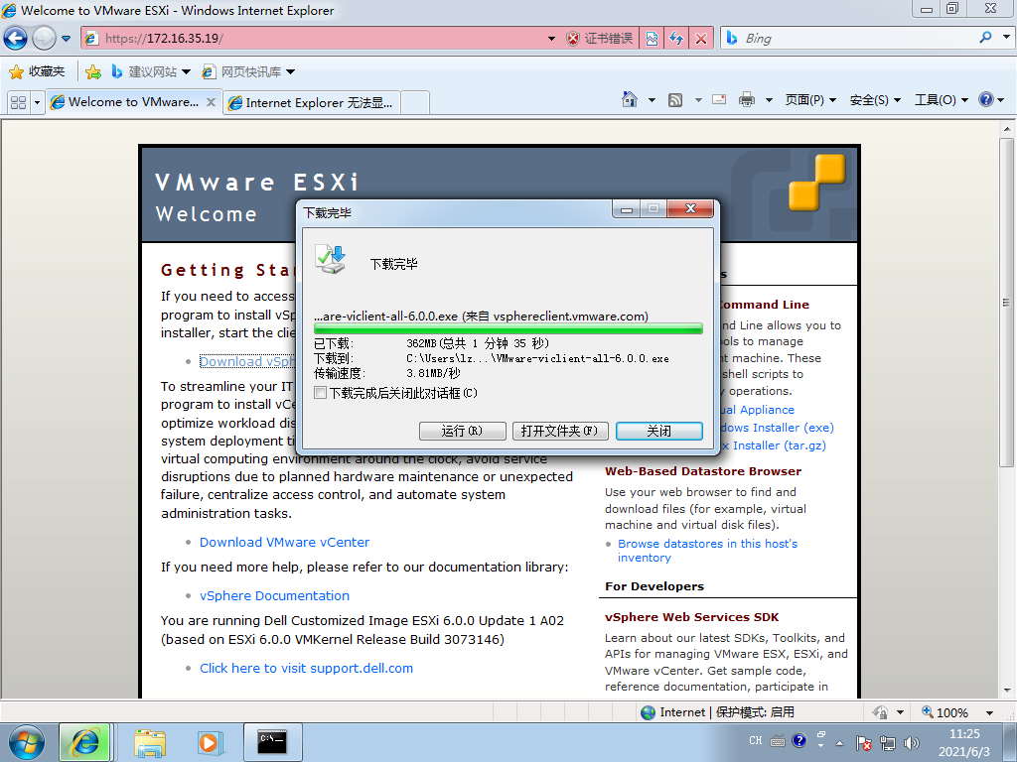Open Windows Start menu orb
This screenshot has height=762, width=1017.
pyautogui.click(x=27, y=742)
